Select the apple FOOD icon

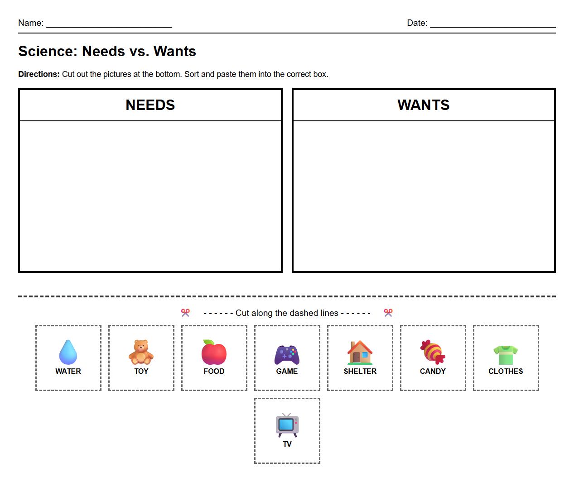(214, 352)
